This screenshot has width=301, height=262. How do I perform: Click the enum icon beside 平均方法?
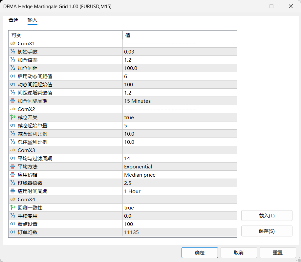[x=13, y=166]
